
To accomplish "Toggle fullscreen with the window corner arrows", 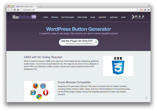I will [x=149, y=6].
